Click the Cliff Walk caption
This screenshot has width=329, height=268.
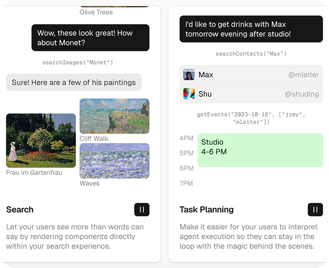pos(94,138)
